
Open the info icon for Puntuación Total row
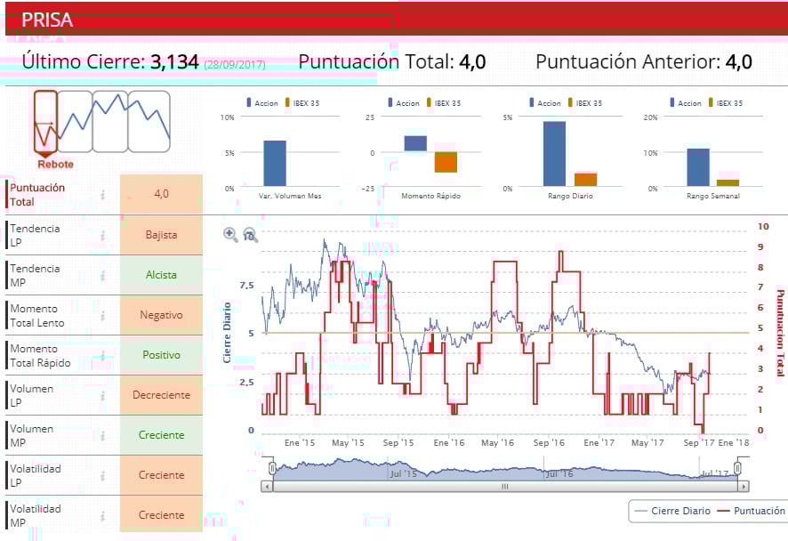click(102, 195)
